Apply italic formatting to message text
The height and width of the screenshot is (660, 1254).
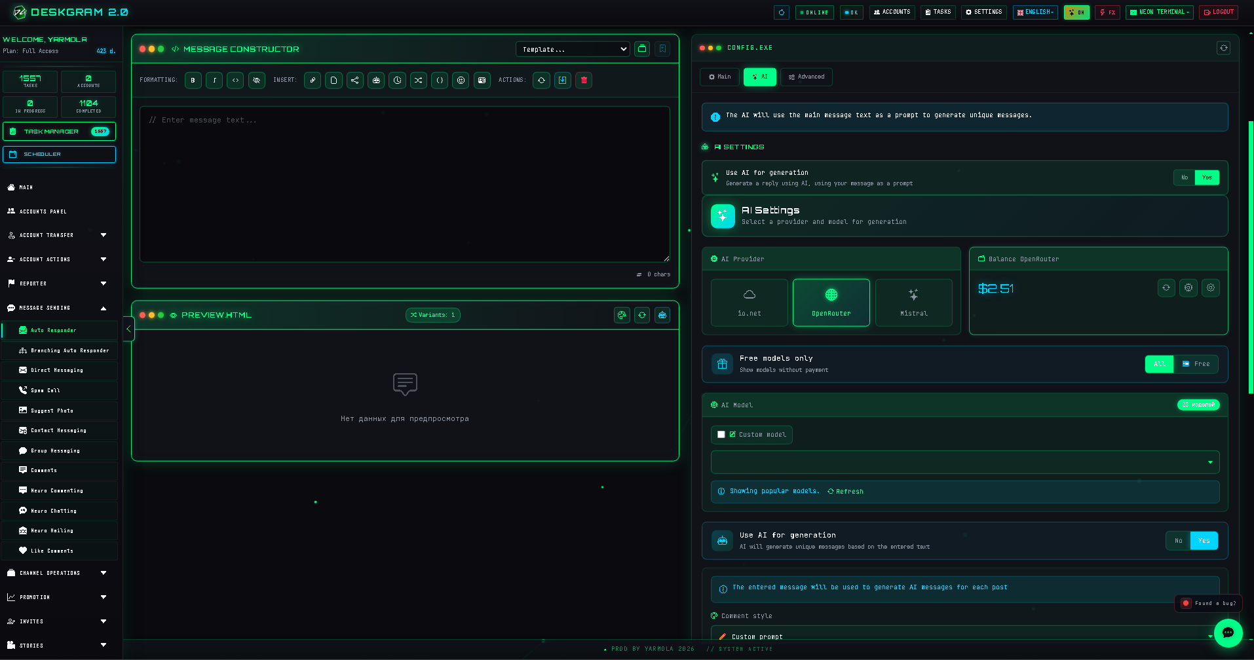(214, 81)
